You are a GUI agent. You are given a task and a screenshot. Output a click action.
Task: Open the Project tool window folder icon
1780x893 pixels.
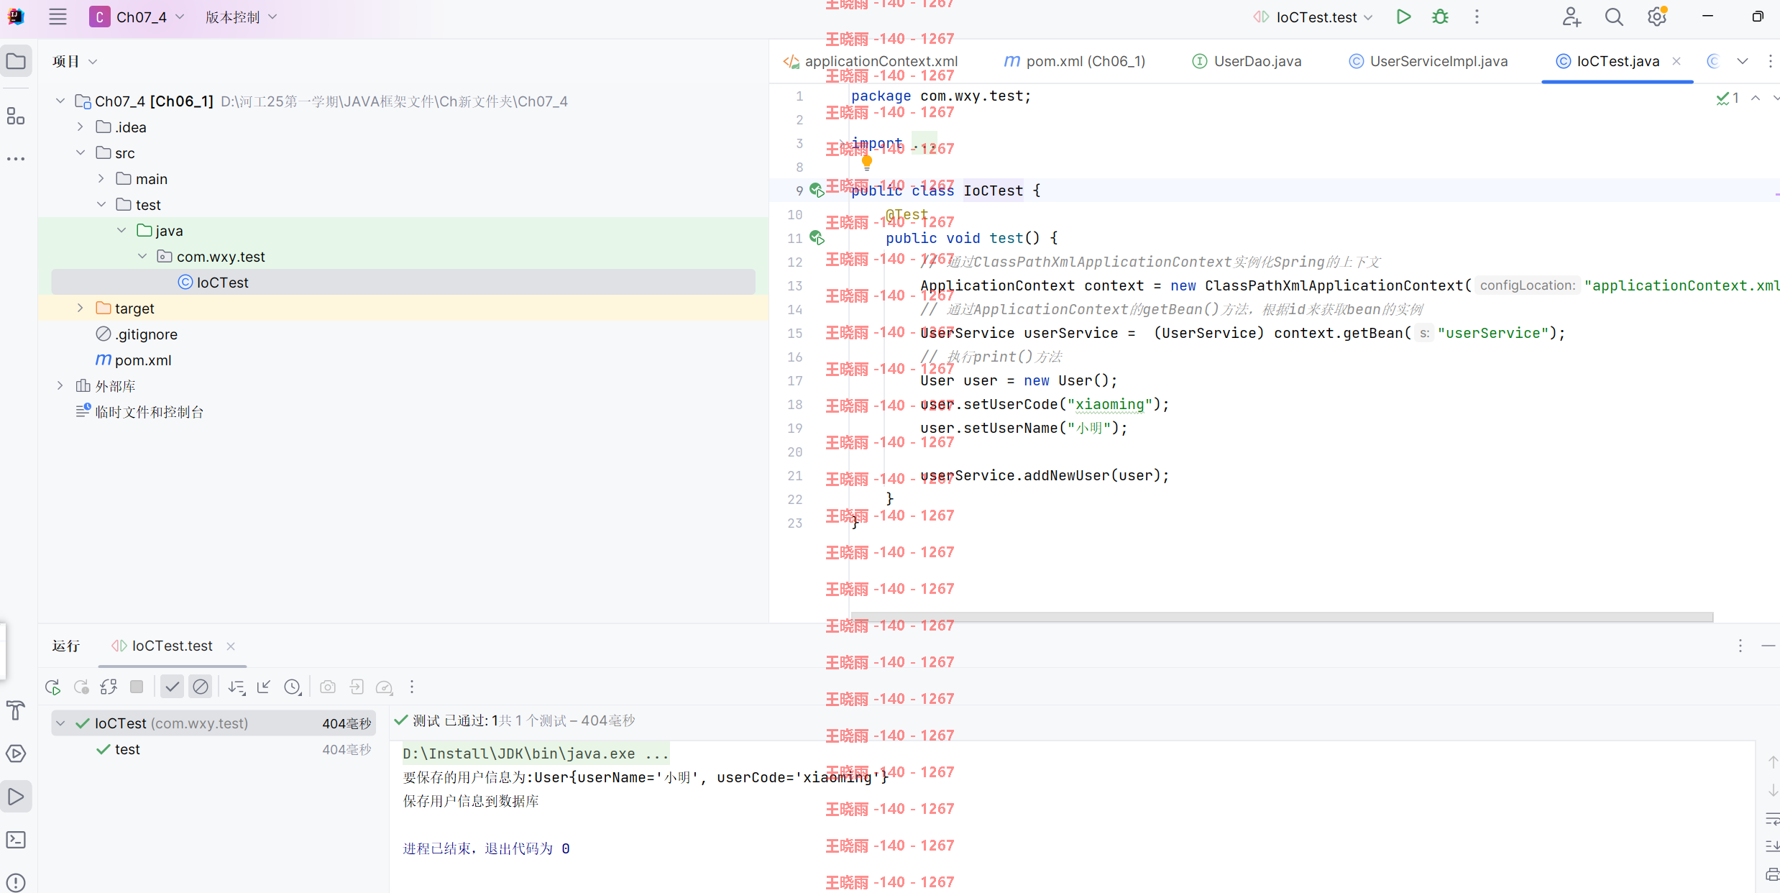coord(16,61)
